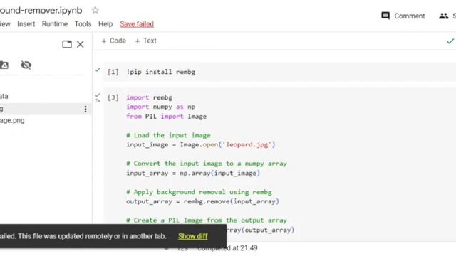Viewport: 456px width, 256px height.
Task: Click the completed at 21:49 status
Action: tap(227, 248)
